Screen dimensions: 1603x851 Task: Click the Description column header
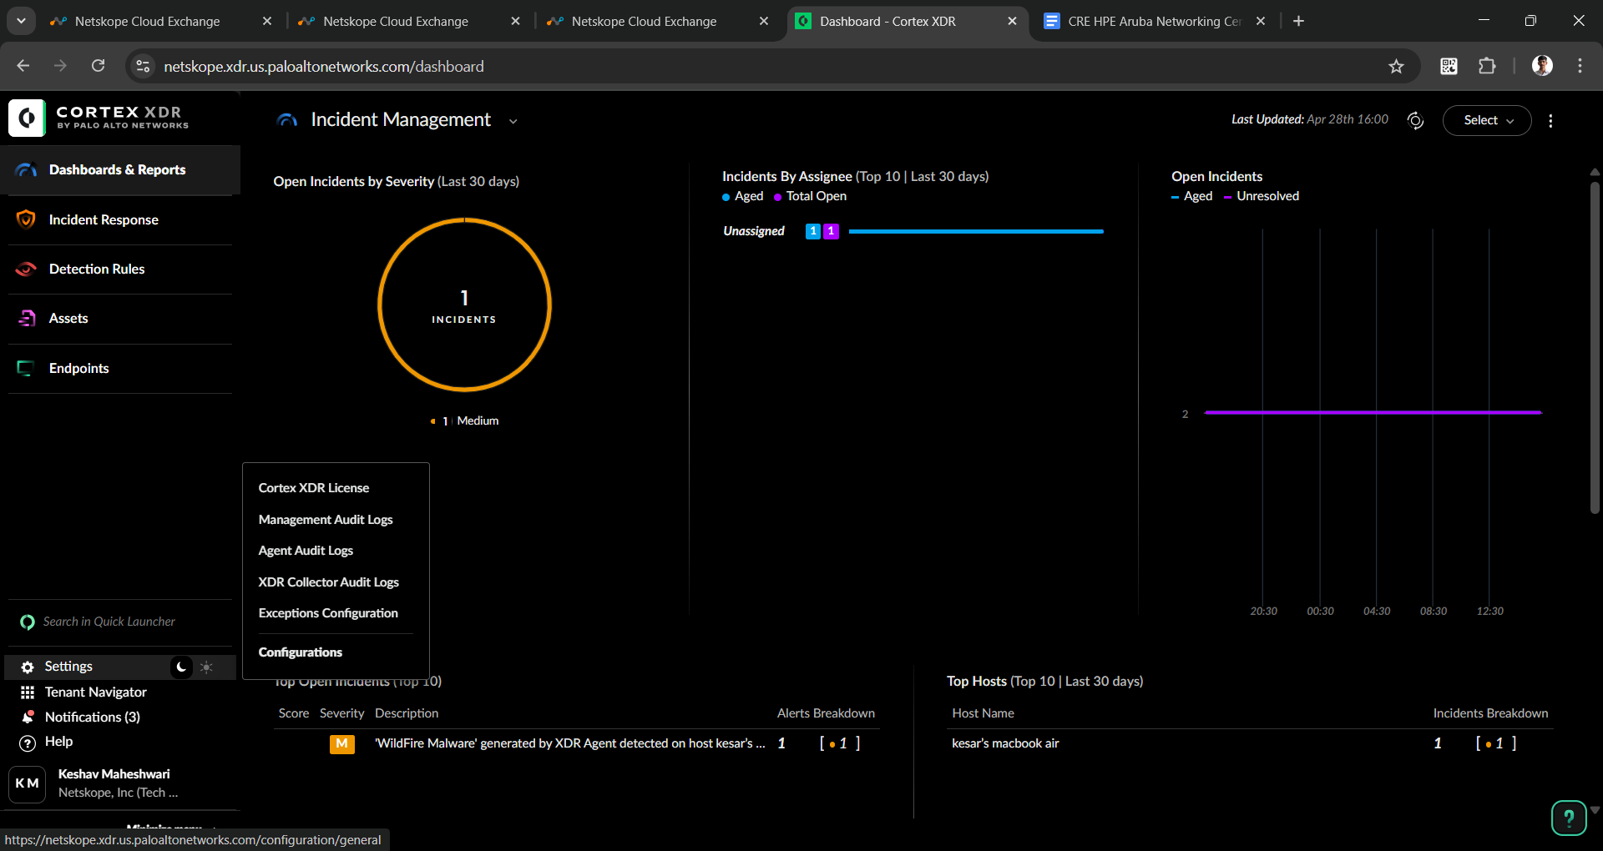coord(407,713)
